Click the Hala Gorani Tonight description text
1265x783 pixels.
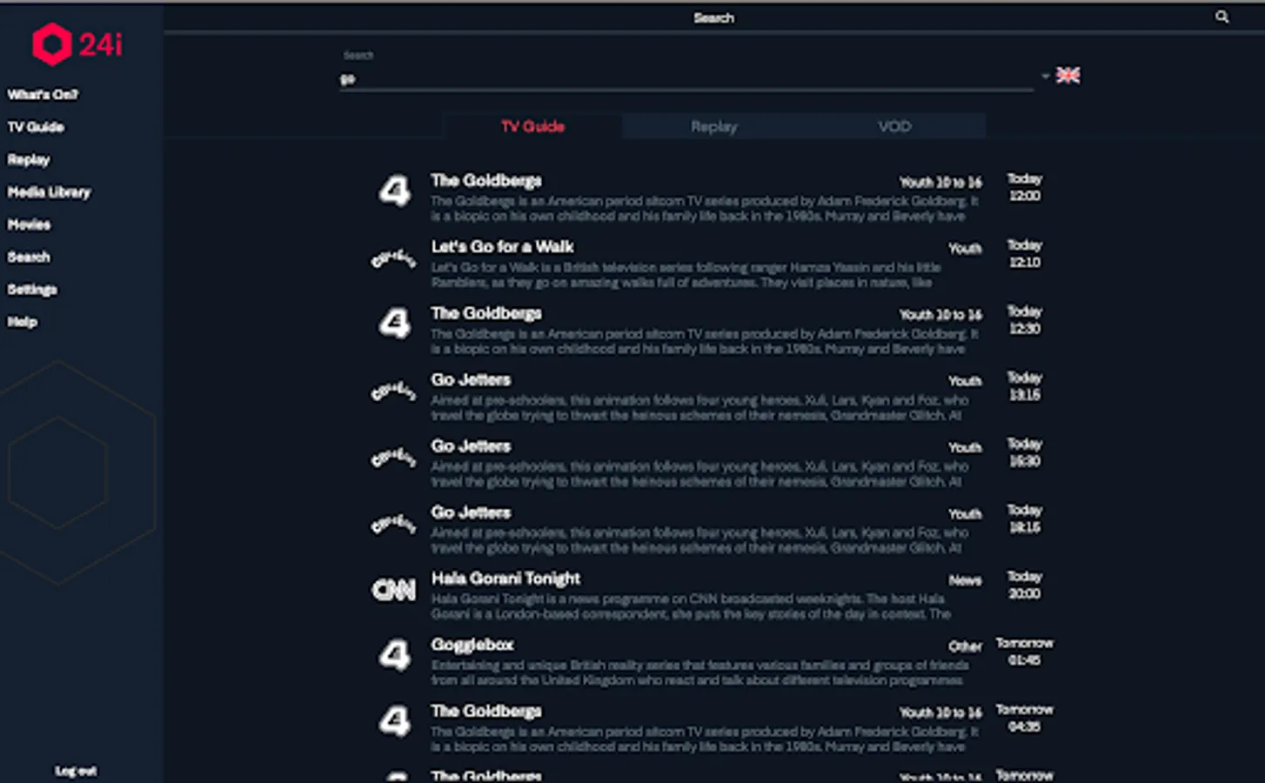(691, 606)
